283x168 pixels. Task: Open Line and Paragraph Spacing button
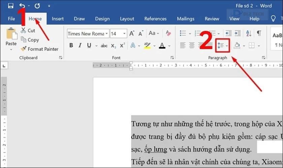tap(223, 46)
